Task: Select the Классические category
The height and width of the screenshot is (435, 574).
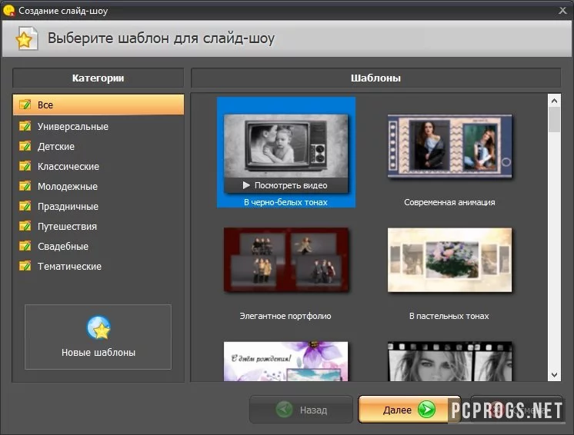Action: point(98,166)
